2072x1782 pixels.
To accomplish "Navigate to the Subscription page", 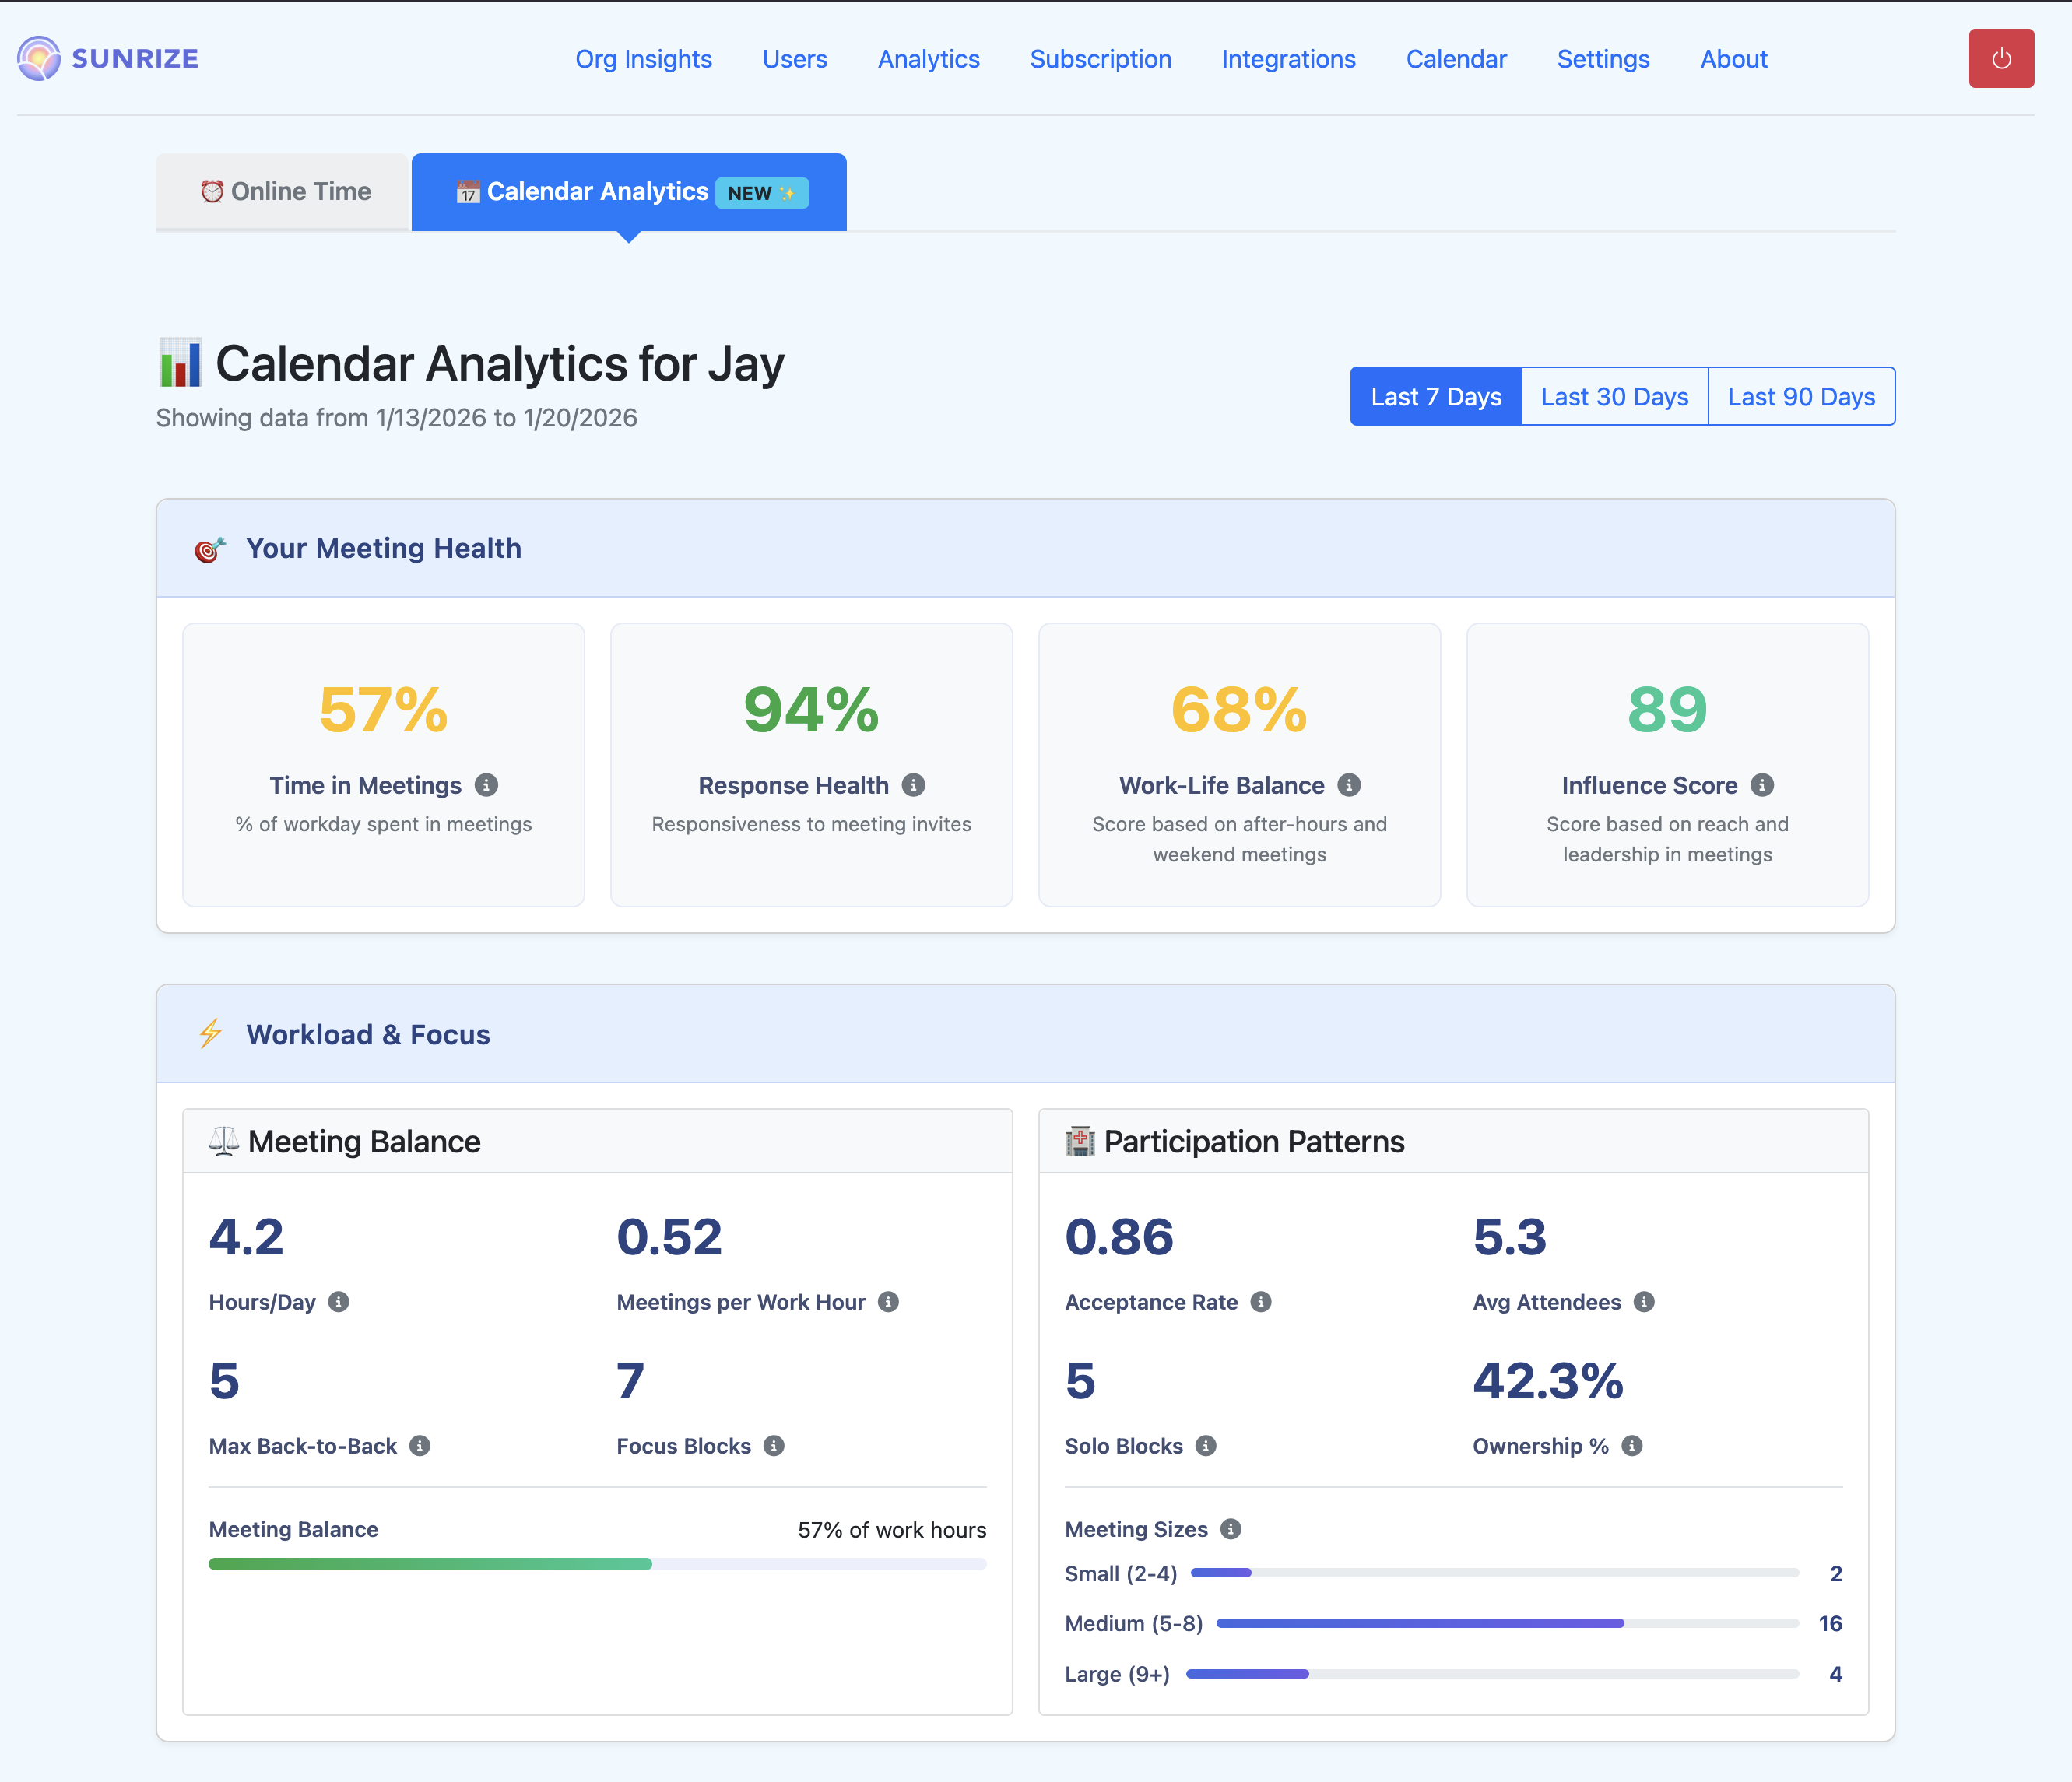I will 1100,59.
